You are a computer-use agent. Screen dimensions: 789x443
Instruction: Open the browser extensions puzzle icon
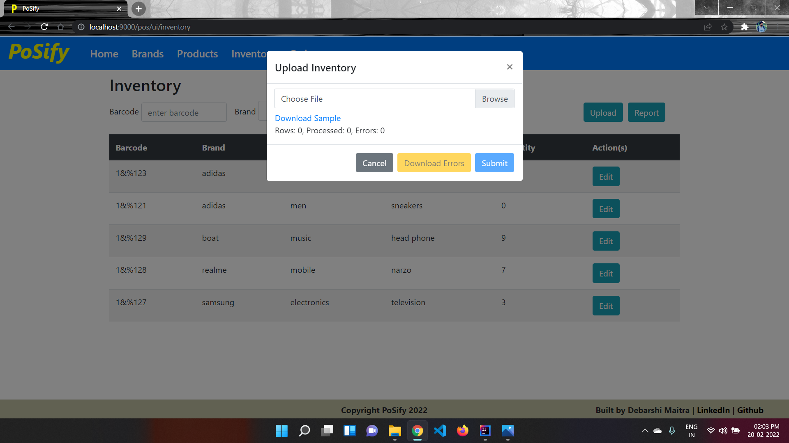745,27
